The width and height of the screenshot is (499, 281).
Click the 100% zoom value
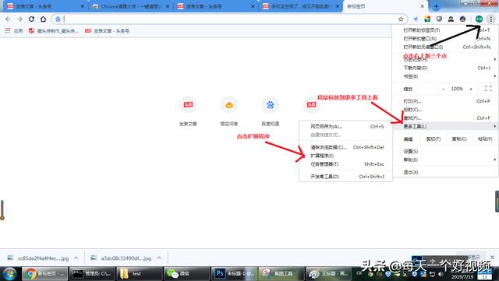pyautogui.click(x=457, y=89)
